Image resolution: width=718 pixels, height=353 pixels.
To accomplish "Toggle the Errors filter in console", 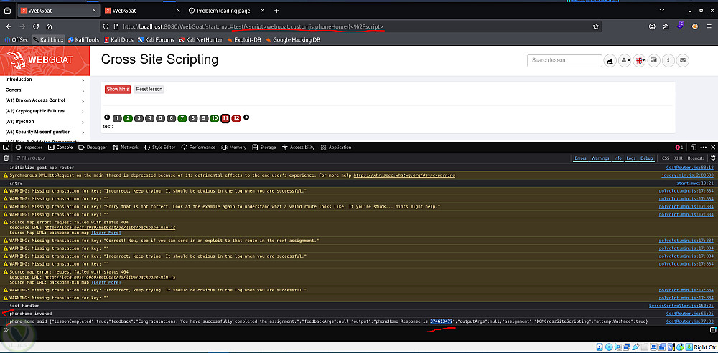I will tap(580, 158).
